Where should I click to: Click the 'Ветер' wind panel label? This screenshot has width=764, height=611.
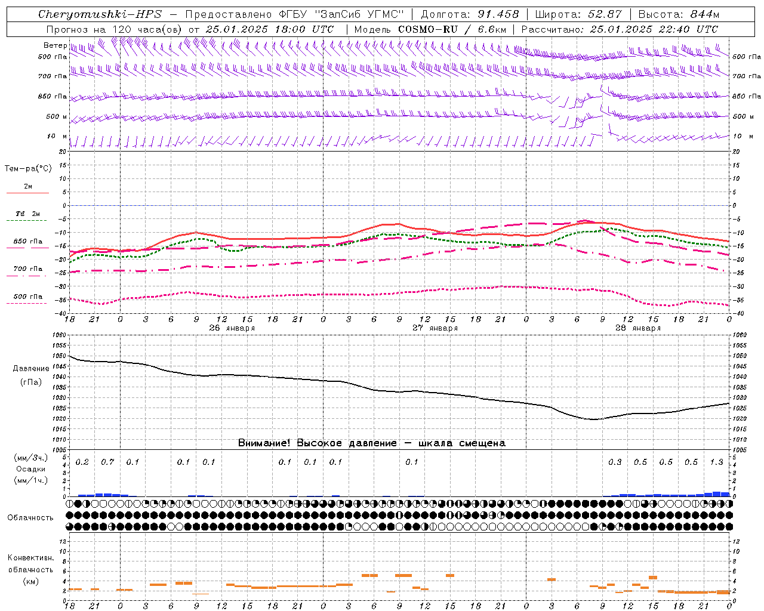tap(55, 45)
